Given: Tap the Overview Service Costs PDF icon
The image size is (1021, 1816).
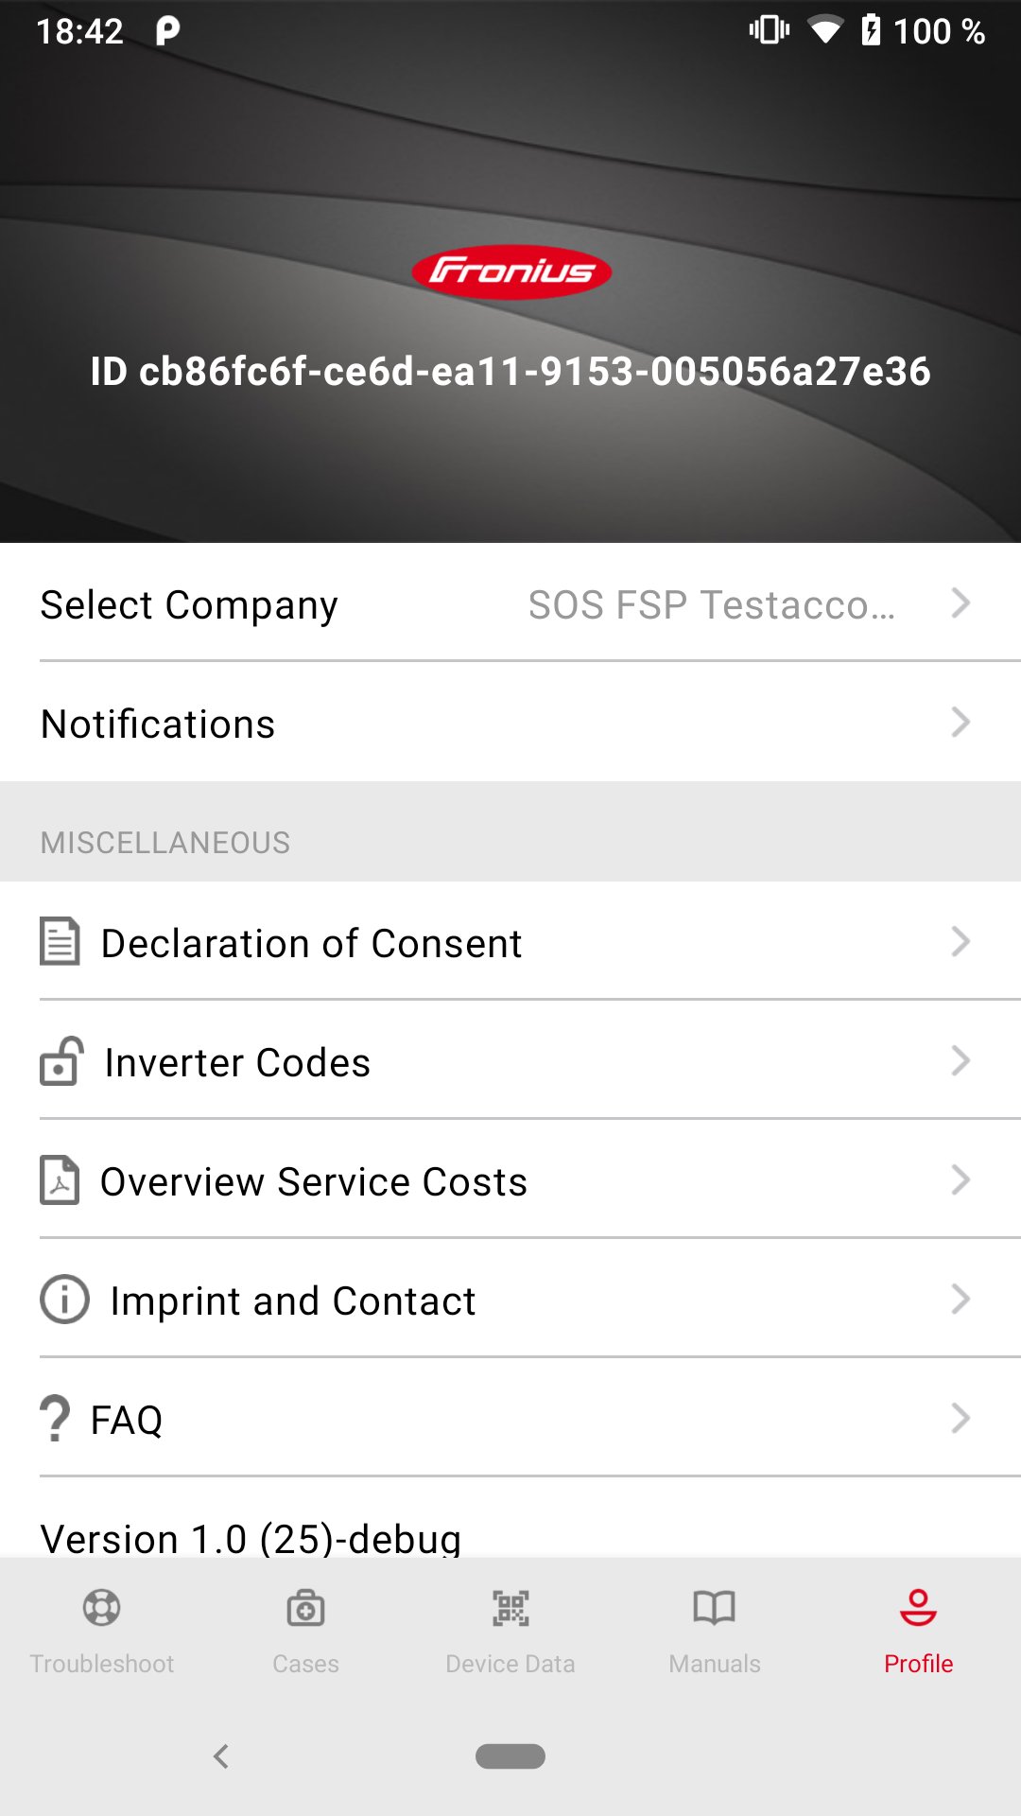Looking at the screenshot, I should (x=60, y=1180).
